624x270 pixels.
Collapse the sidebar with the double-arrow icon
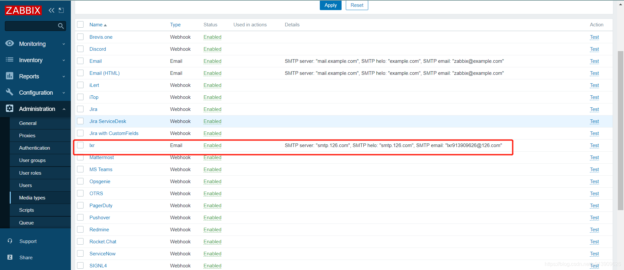(51, 10)
